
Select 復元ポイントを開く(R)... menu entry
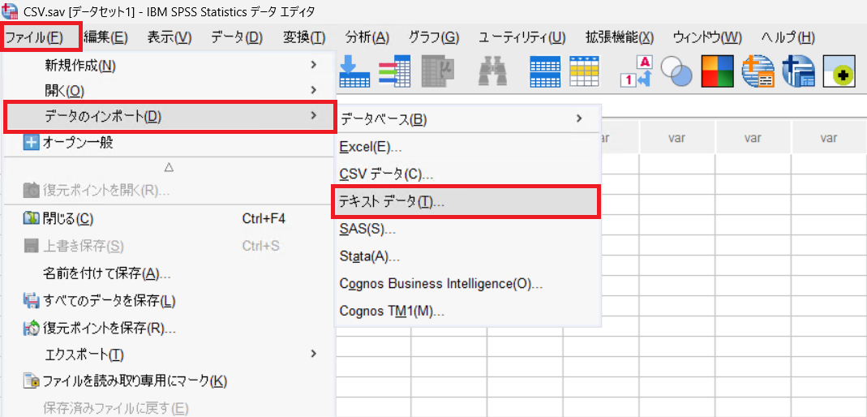coord(168,191)
